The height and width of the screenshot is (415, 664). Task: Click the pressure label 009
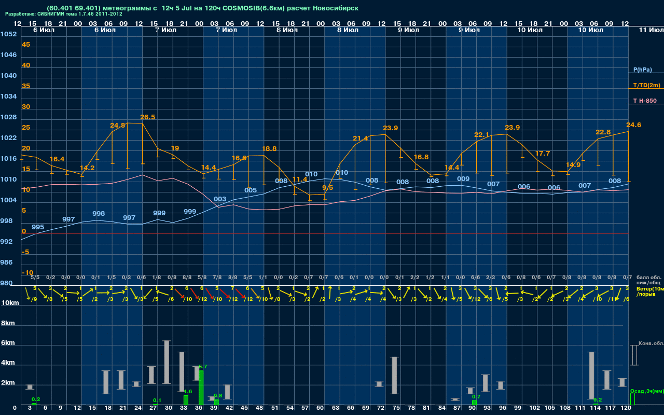tap(463, 179)
